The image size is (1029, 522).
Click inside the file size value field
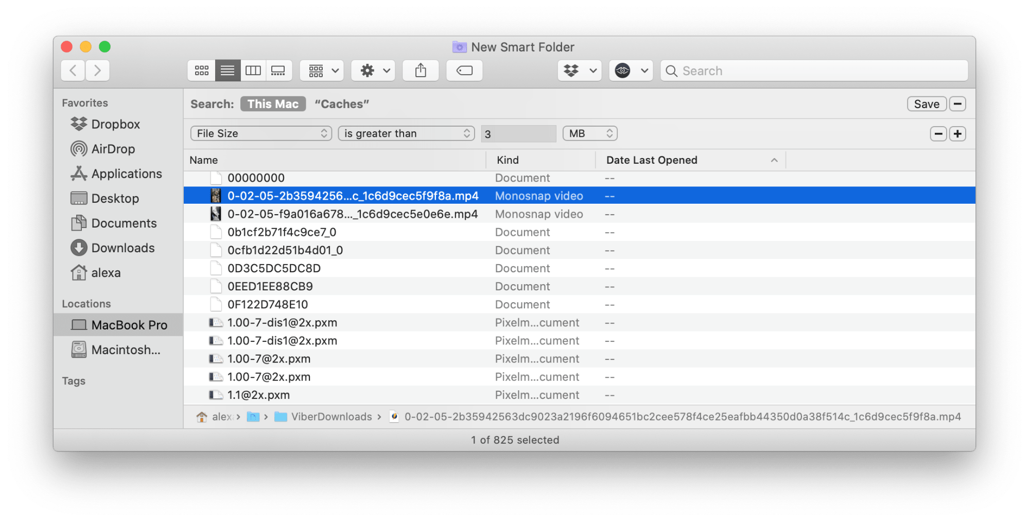click(518, 133)
